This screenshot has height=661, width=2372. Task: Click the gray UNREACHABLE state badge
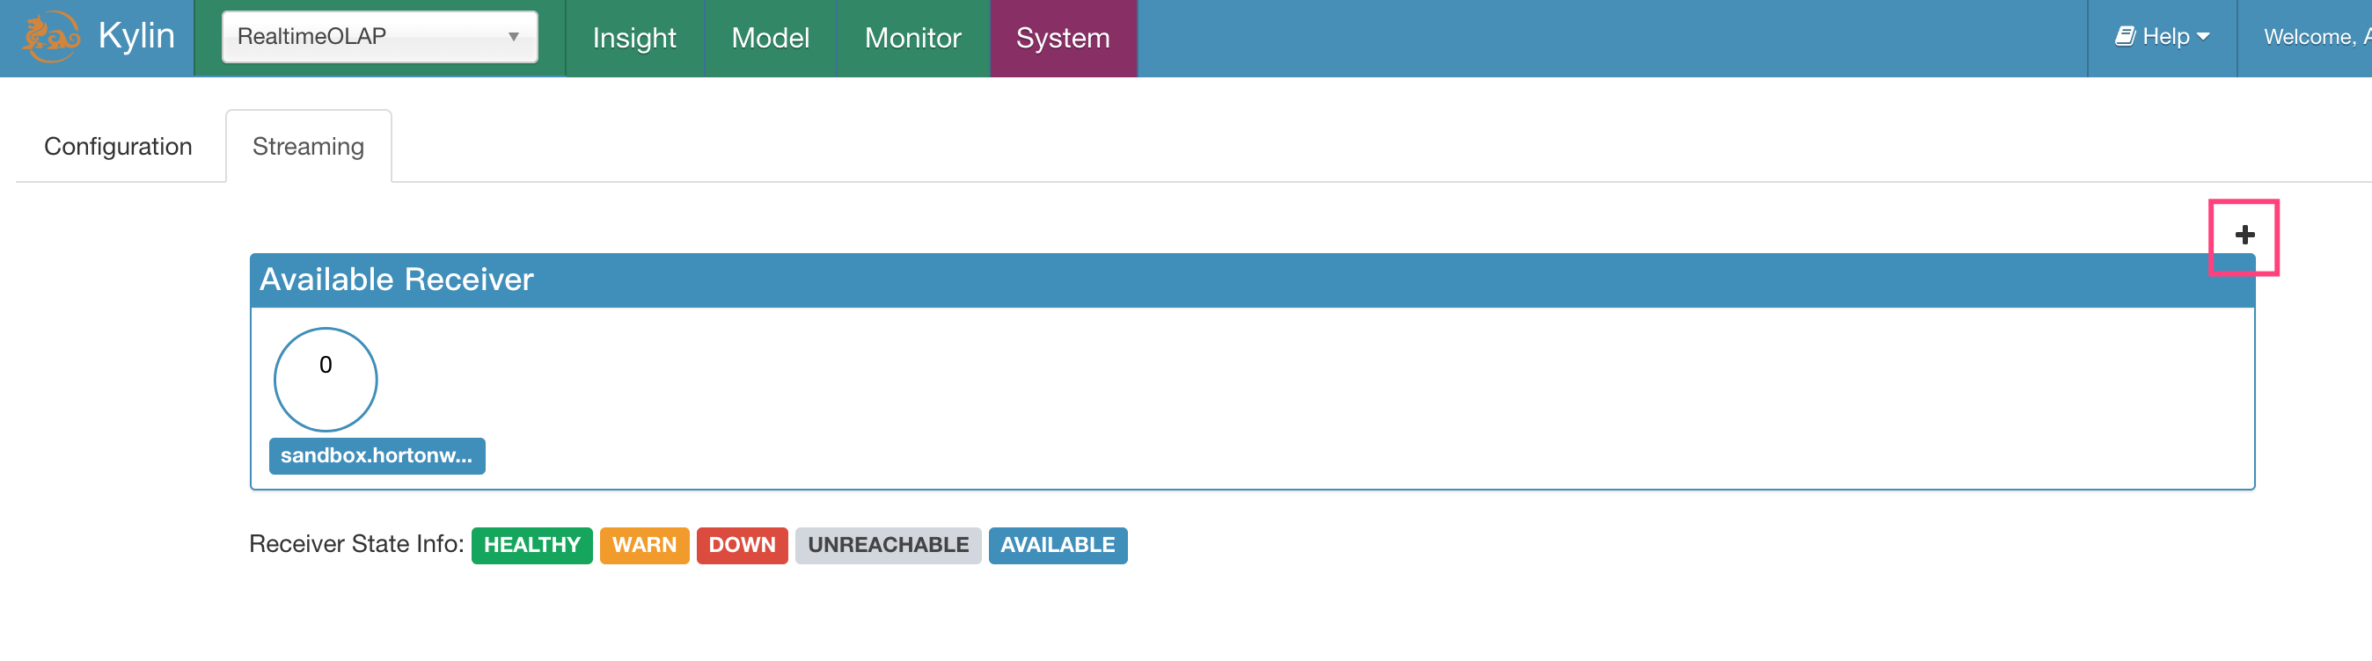pos(888,545)
